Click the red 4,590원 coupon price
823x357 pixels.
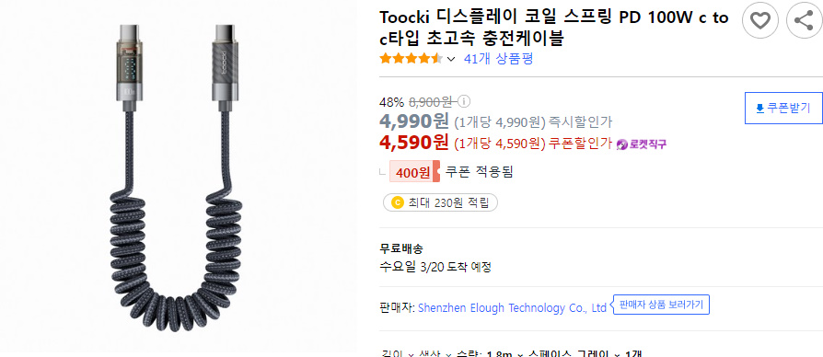(414, 142)
